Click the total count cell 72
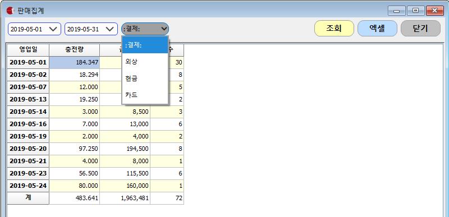This screenshot has height=217, width=449. coord(167,198)
